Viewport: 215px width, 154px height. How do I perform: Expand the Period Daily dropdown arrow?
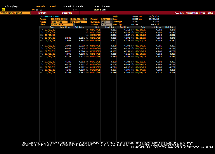coord(111,19)
